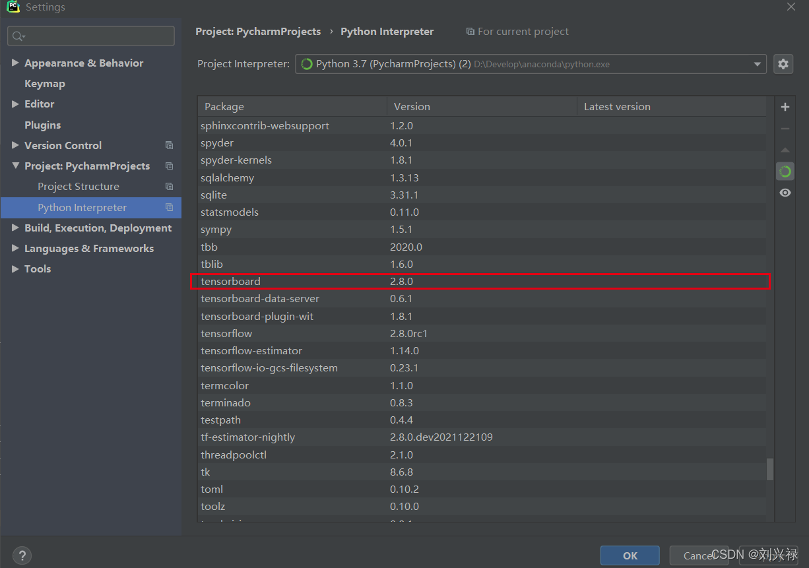Screen dimensions: 809x568
Task: Expand the Tools section
Action: [x=15, y=268]
